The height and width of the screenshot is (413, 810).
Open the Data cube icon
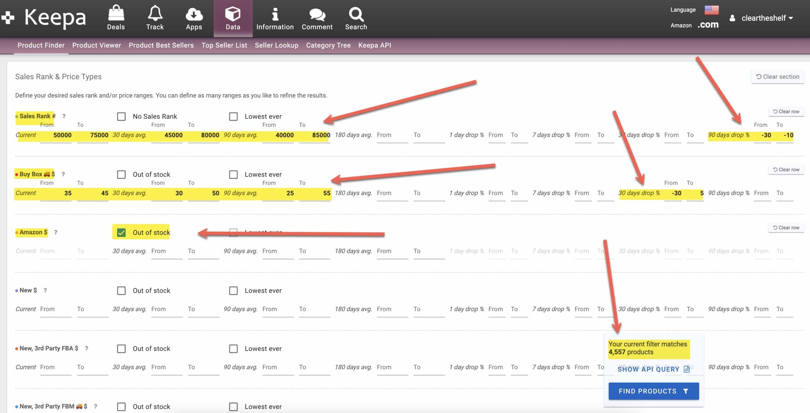233,14
